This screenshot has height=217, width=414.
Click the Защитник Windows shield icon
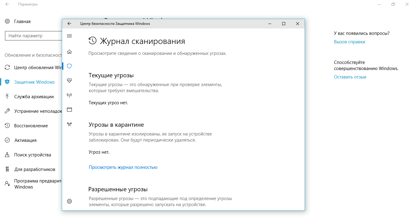(x=7, y=82)
